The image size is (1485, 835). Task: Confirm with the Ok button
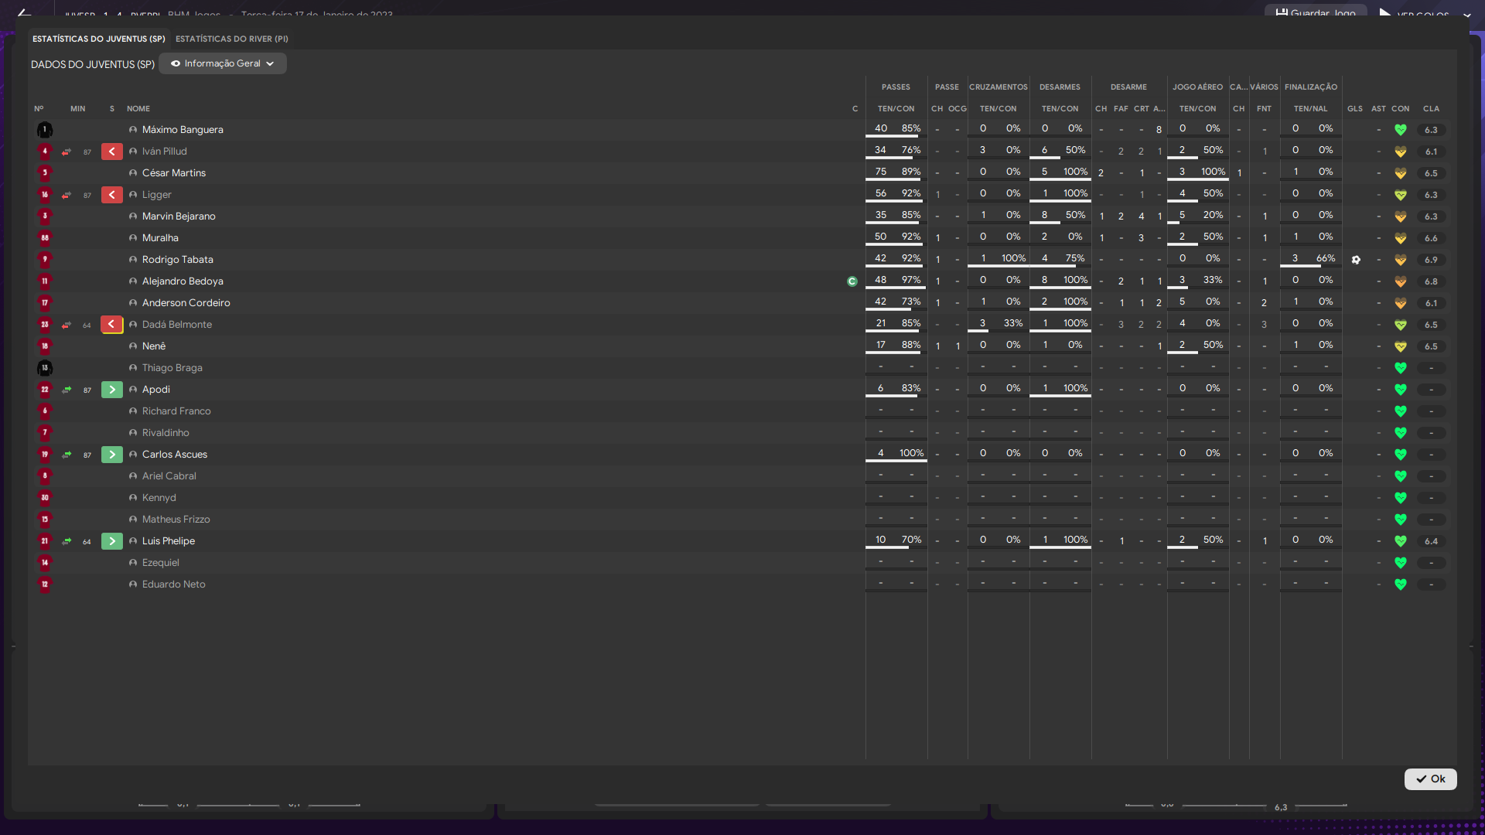(1430, 779)
